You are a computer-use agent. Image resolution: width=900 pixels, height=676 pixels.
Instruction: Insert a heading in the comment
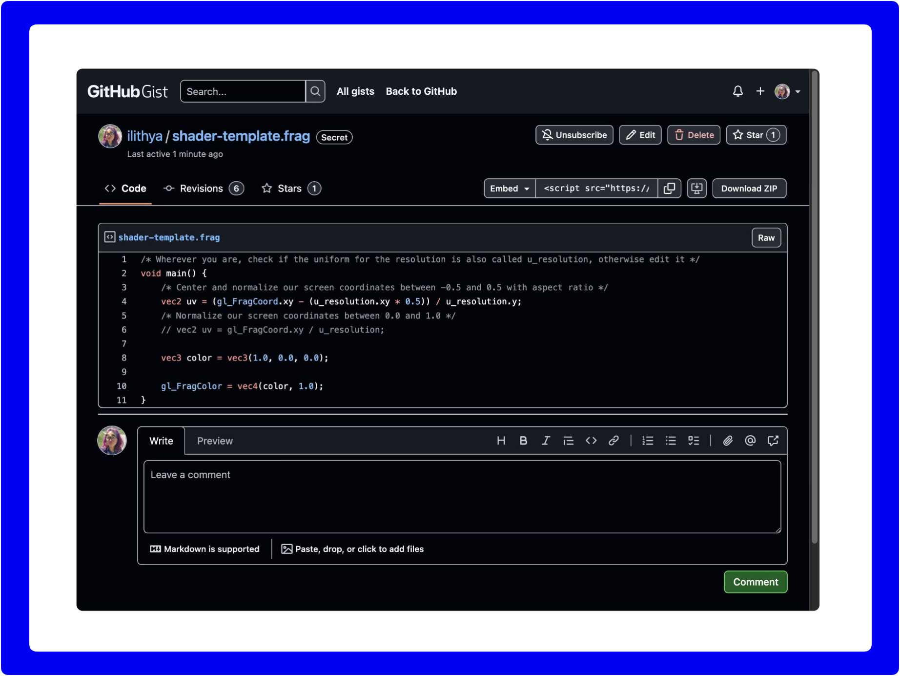point(501,441)
